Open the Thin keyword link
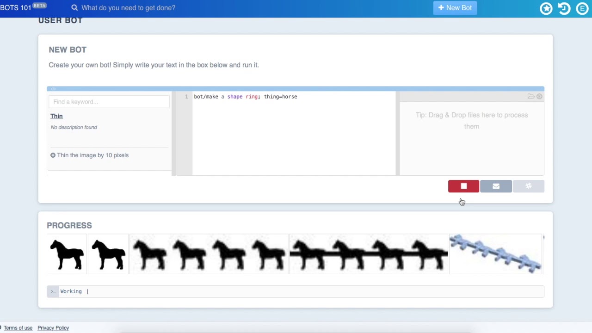This screenshot has width=592, height=333. [56, 116]
